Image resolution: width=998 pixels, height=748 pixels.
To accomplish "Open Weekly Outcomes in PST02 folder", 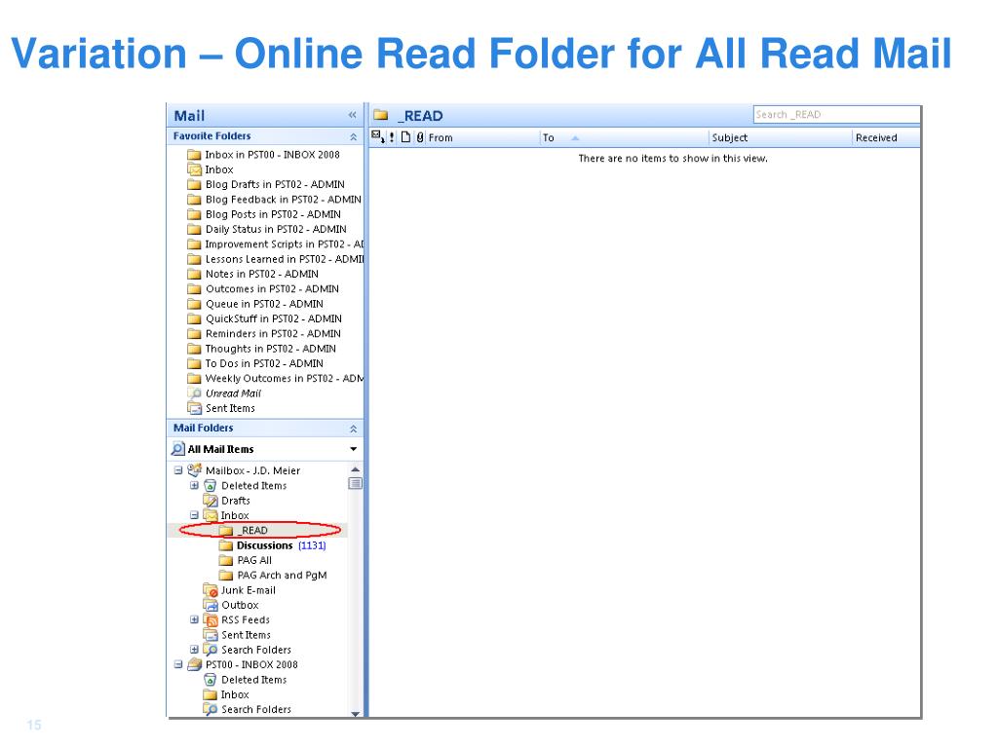I will [x=276, y=379].
